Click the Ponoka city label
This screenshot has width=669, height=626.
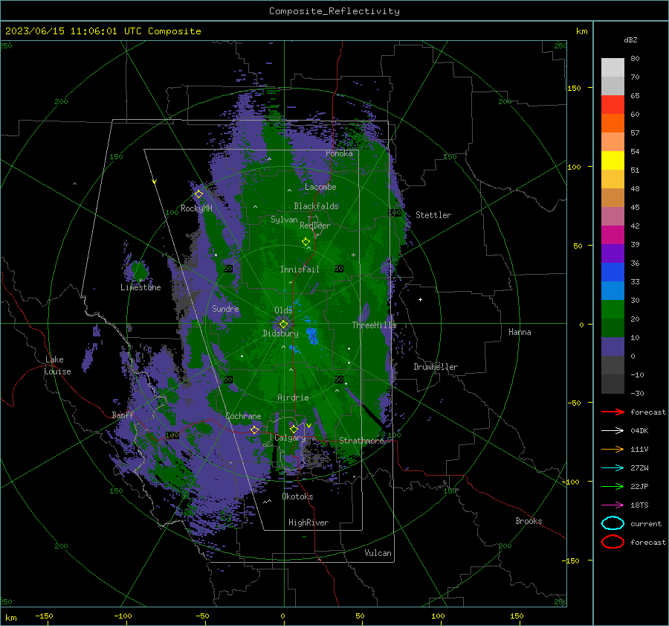click(x=339, y=153)
